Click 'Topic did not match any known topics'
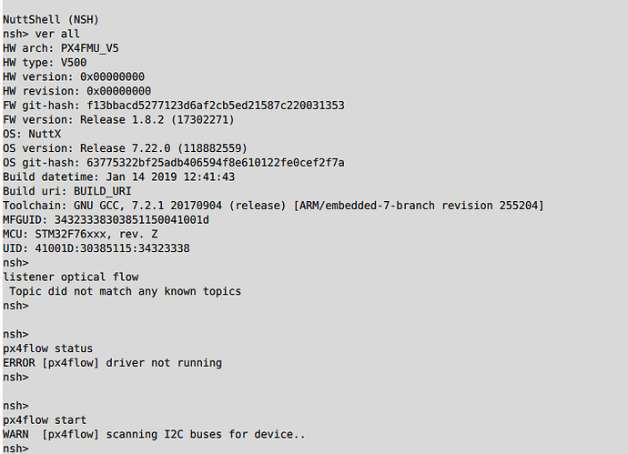 tap(125, 291)
